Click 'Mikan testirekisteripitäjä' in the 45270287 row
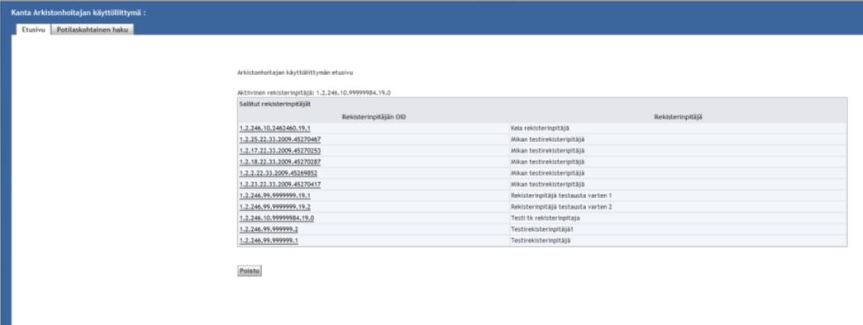 tap(547, 162)
